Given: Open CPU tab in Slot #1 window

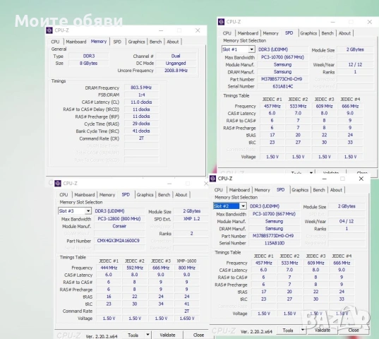Looking at the screenshot, I should tap(227, 33).
